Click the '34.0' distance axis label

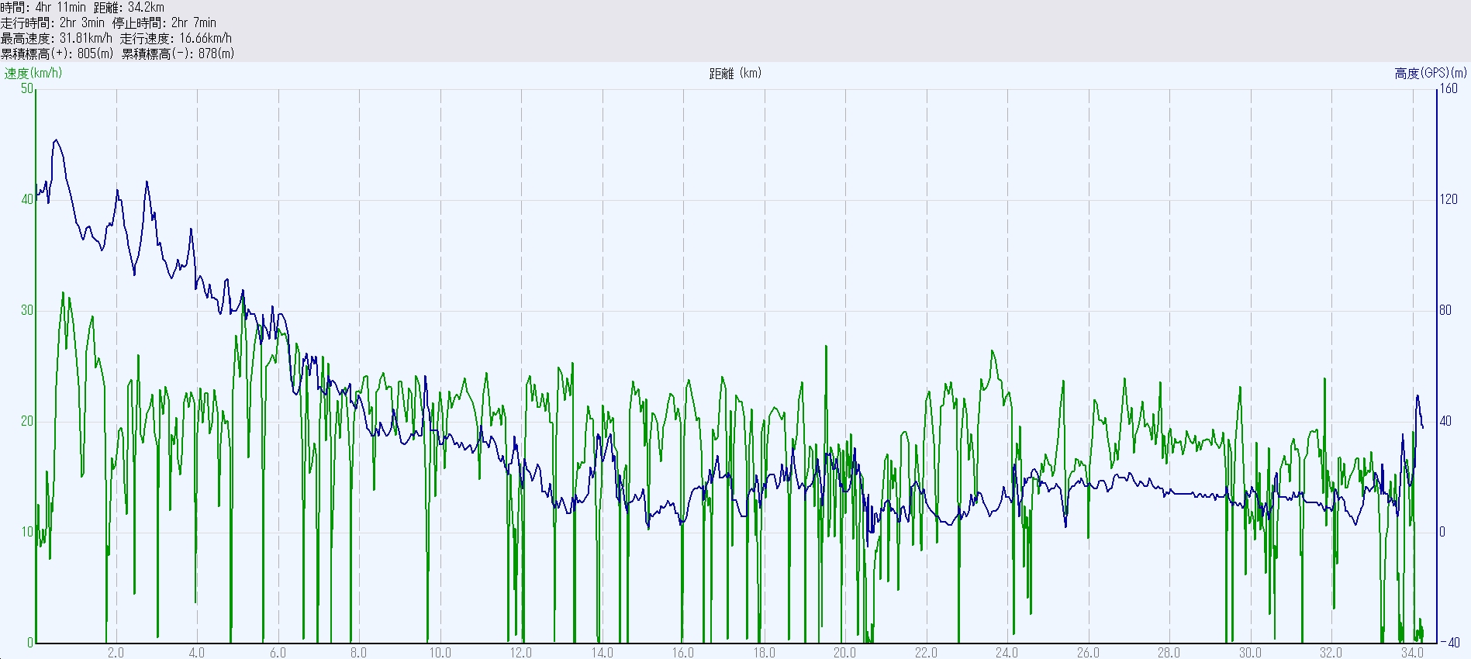(x=1412, y=653)
